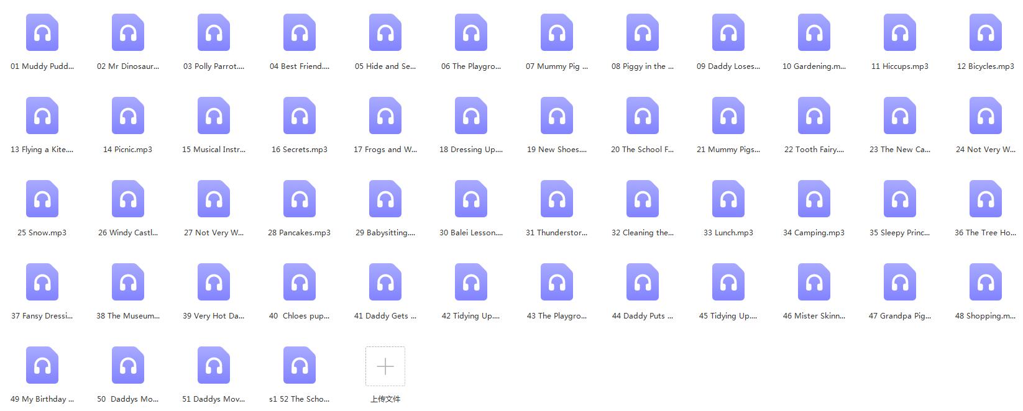Select the 46 Mister Skinny audio icon
Screen dimensions: 1023x411
coord(814,282)
